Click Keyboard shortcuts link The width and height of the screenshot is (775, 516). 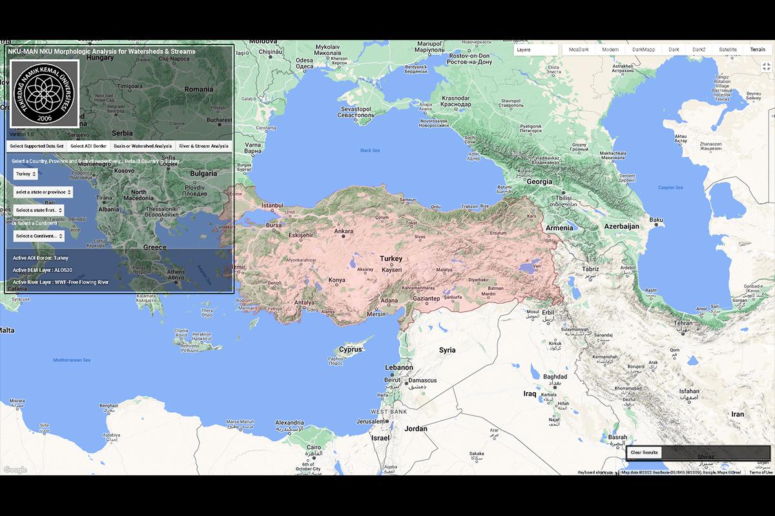[x=595, y=472]
